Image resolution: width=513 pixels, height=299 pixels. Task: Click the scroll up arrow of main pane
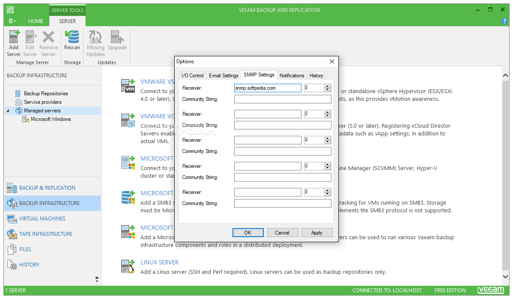point(505,76)
